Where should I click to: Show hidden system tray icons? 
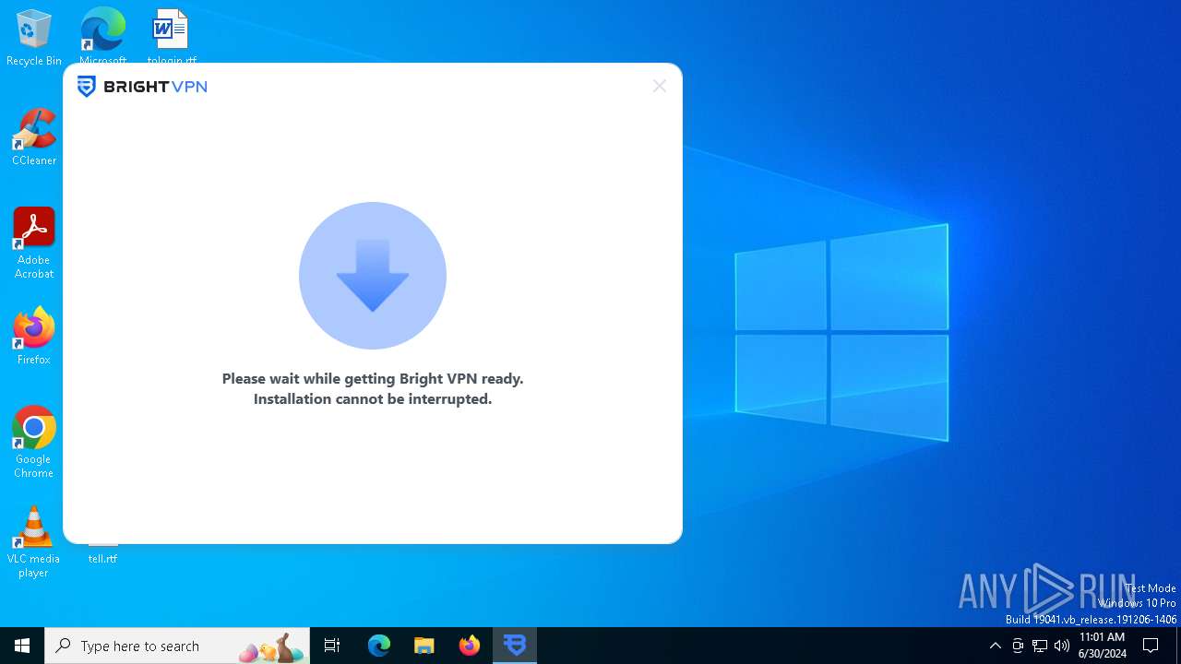pyautogui.click(x=995, y=646)
